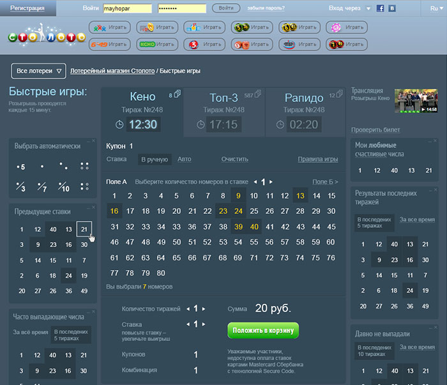
Task: Open the Все лотереи dropdown
Action: (x=39, y=71)
